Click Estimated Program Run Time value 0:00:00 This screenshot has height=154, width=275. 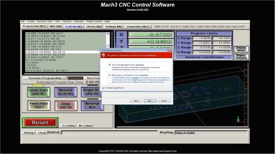pyautogui.click(x=93, y=82)
